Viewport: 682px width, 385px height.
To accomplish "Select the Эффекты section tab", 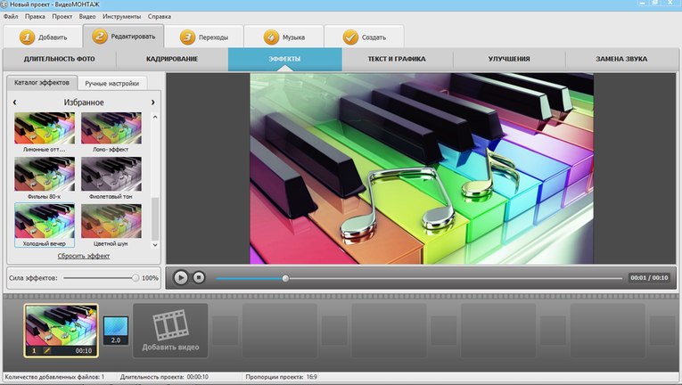I will (285, 59).
